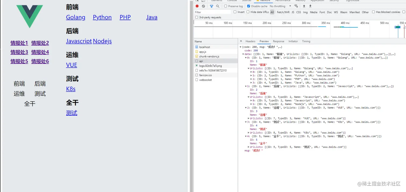
Task: Open the Nodejs link
Action: tap(102, 41)
